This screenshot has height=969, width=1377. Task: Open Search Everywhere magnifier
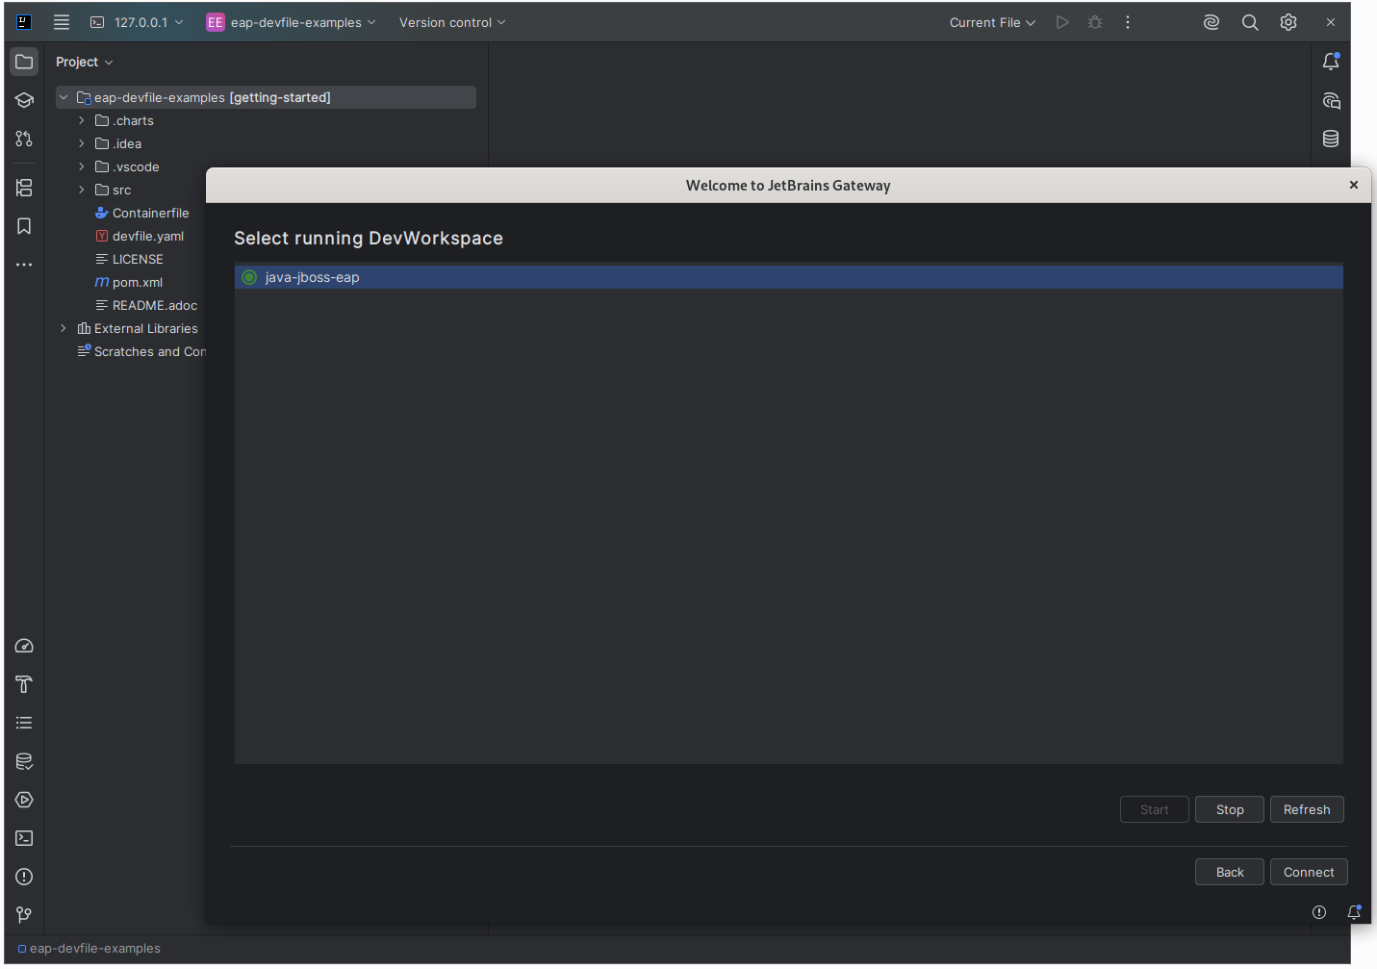pyautogui.click(x=1250, y=22)
